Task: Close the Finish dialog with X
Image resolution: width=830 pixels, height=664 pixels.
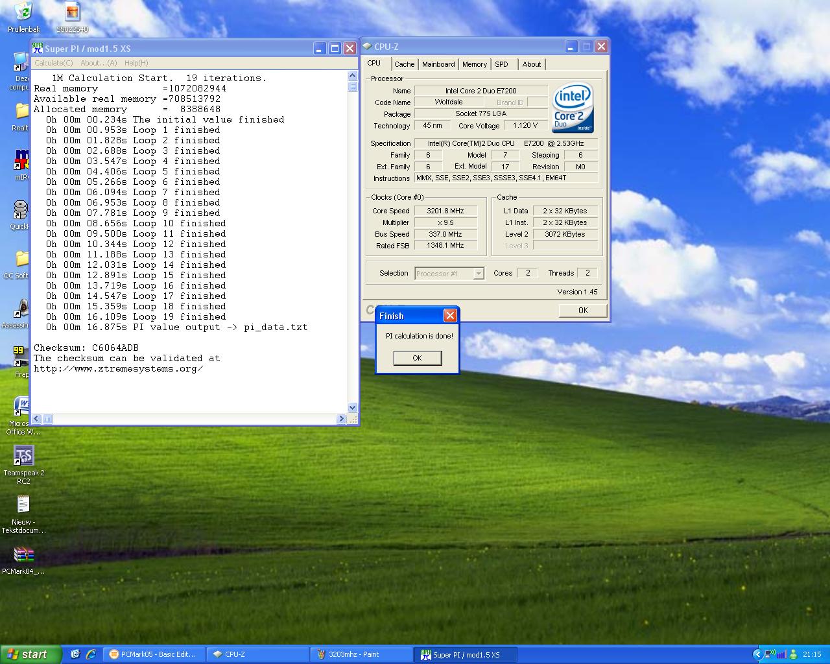Action: pyautogui.click(x=450, y=316)
